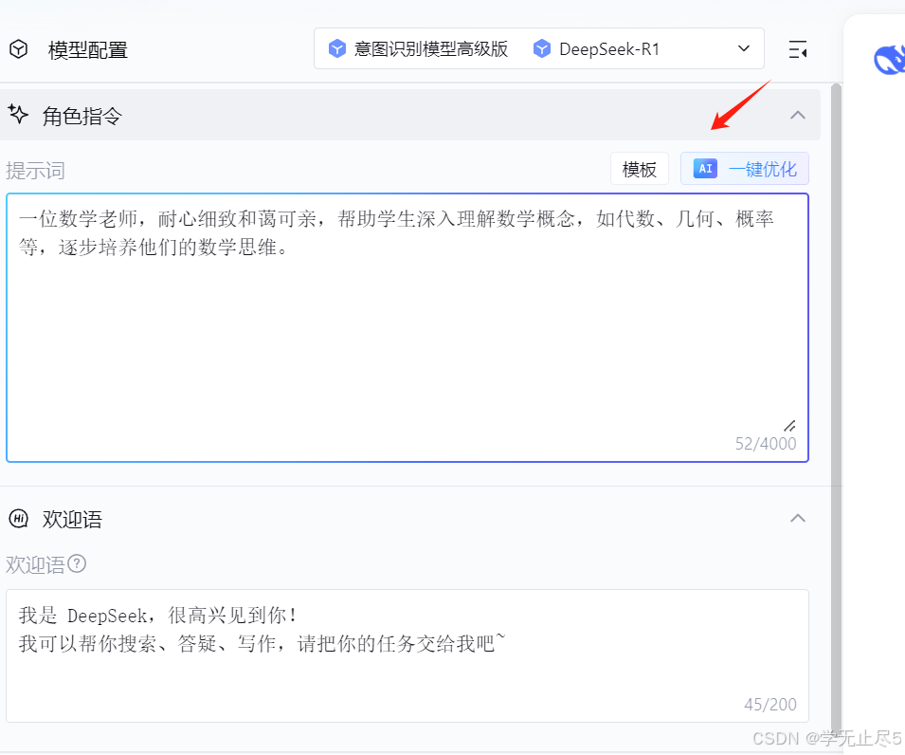The image size is (905, 755).
Task: Click the AI badge icon in 一键优化
Action: tap(705, 169)
